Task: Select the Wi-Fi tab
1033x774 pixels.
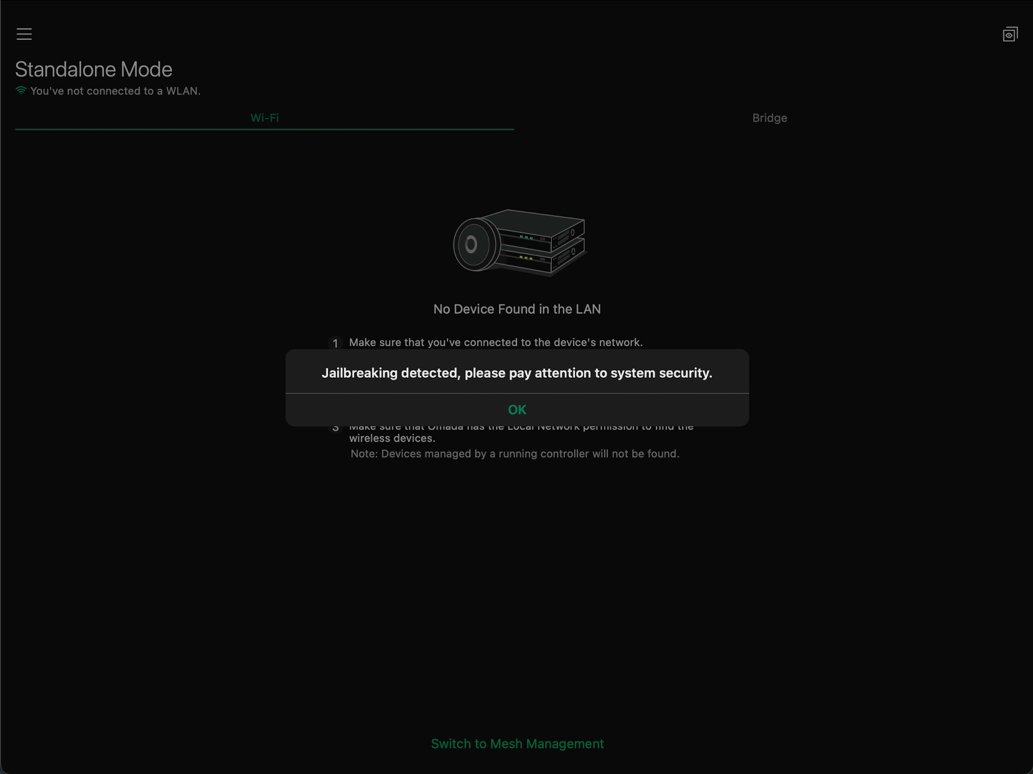Action: (x=264, y=118)
